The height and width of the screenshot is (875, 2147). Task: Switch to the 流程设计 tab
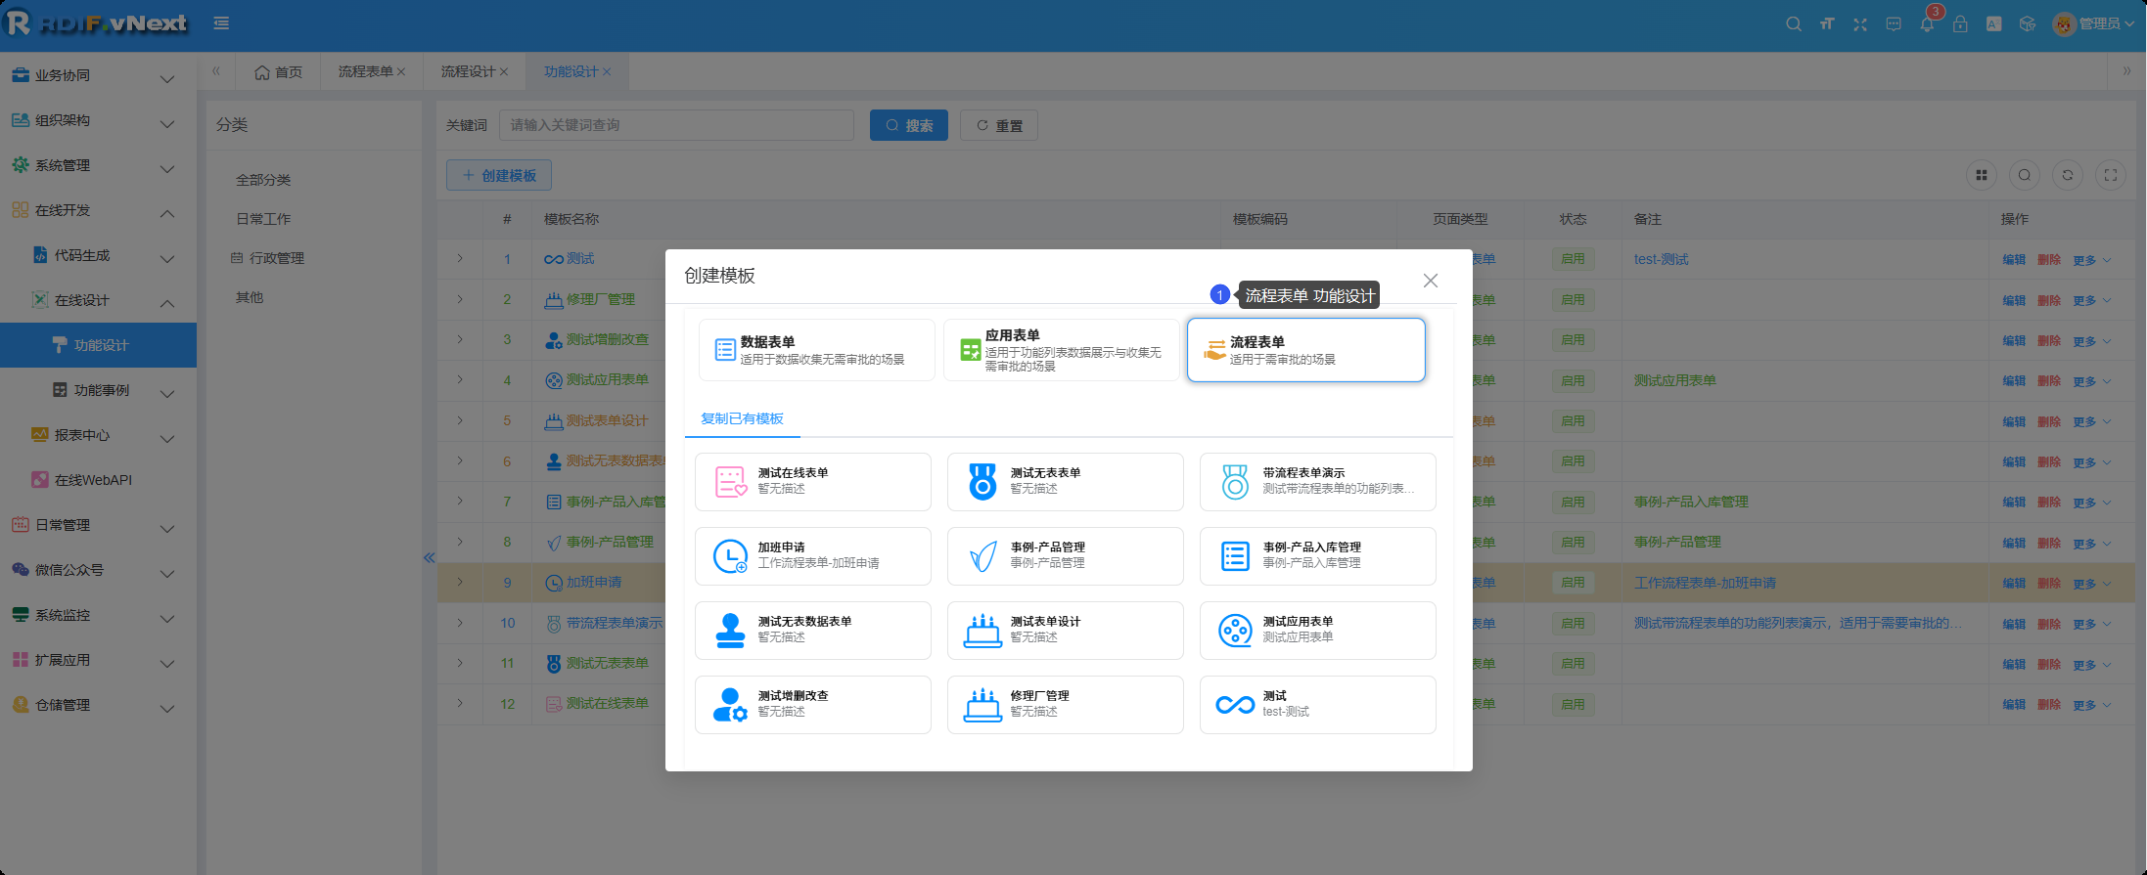pyautogui.click(x=468, y=72)
